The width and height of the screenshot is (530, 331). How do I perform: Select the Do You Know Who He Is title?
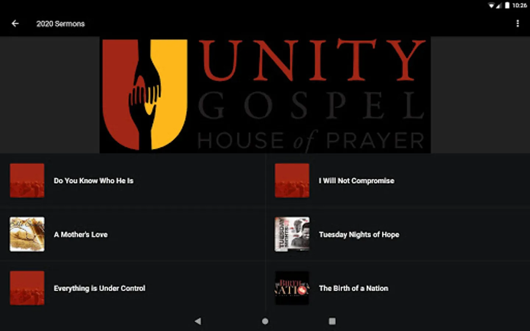click(93, 181)
